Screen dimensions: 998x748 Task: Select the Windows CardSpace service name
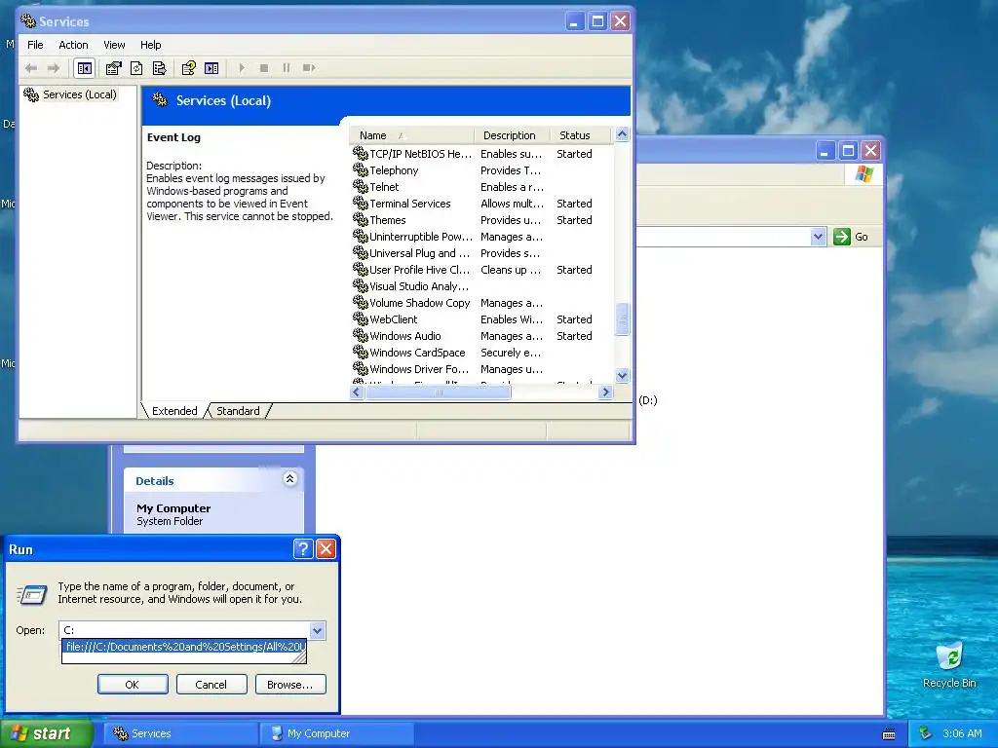click(417, 353)
